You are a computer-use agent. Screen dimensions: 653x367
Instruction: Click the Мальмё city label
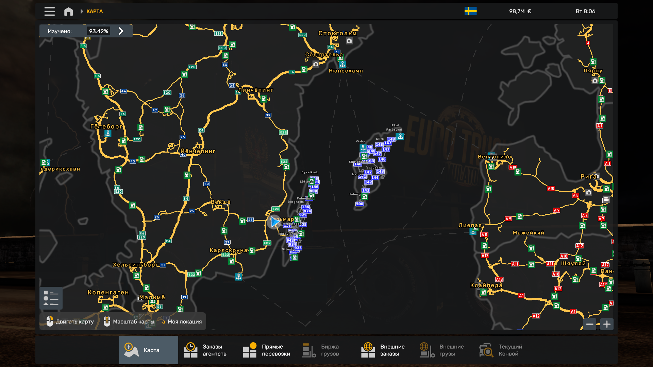click(x=152, y=297)
